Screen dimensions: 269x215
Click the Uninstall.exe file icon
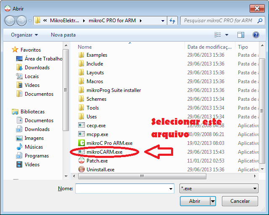point(81,169)
